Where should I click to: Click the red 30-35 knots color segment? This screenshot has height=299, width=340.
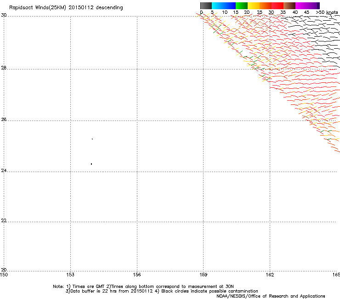tap(278, 6)
